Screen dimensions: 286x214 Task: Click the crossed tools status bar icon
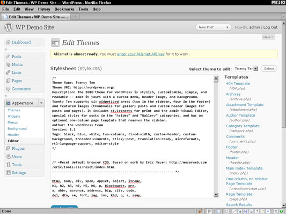point(276,211)
